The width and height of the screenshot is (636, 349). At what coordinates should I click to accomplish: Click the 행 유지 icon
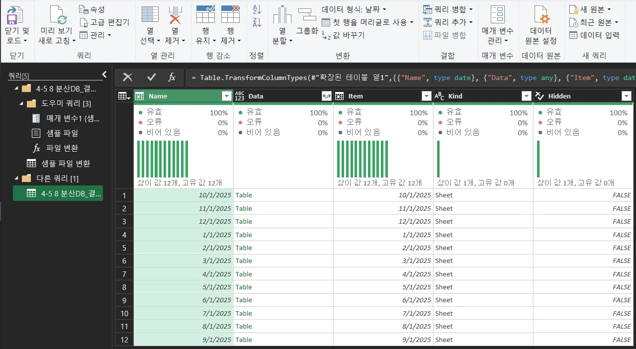(x=205, y=15)
